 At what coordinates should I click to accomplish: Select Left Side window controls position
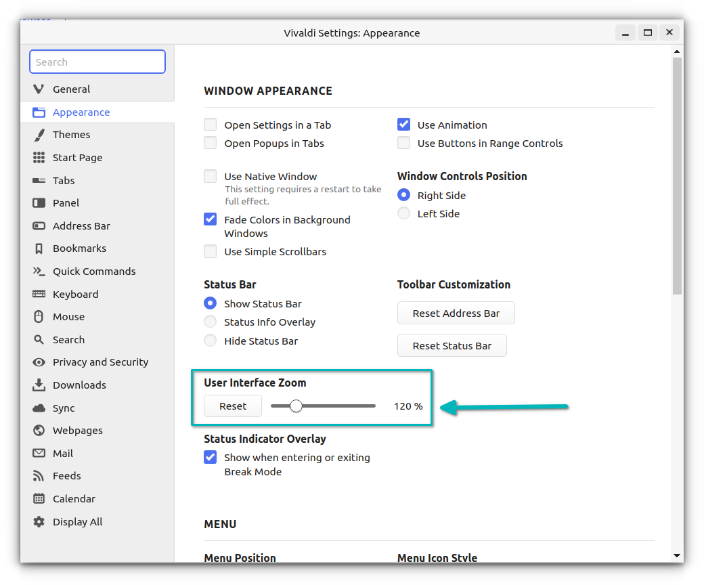tap(403, 213)
